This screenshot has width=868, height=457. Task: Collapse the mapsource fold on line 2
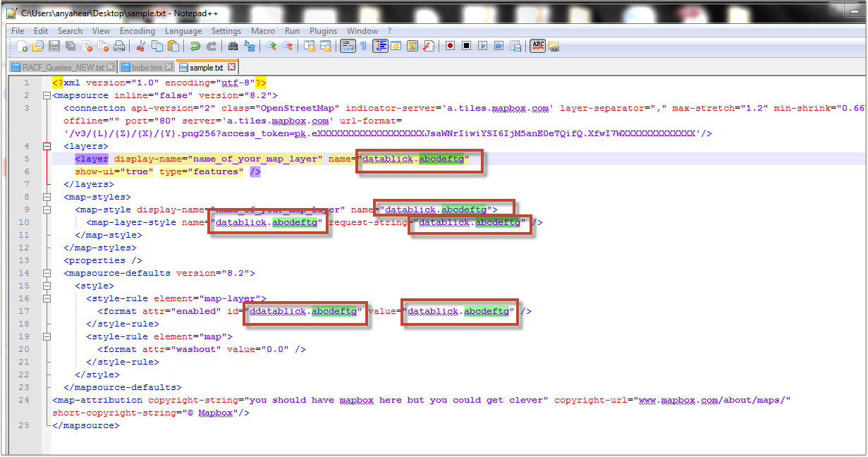point(47,96)
